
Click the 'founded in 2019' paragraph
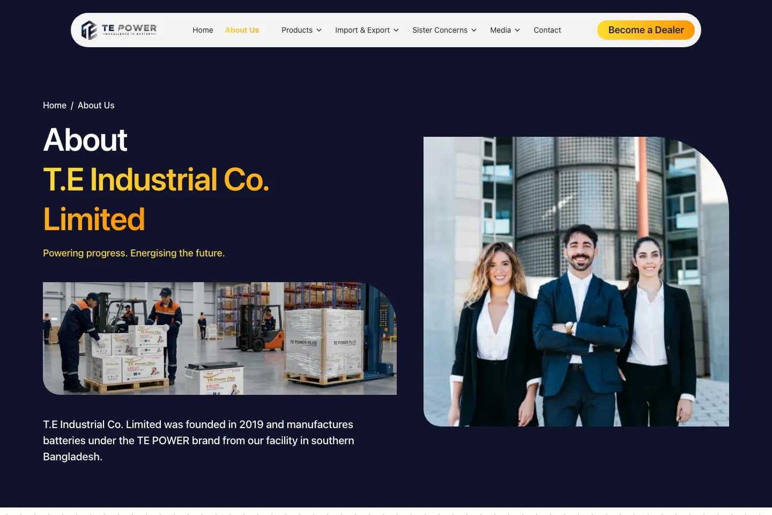pos(198,440)
